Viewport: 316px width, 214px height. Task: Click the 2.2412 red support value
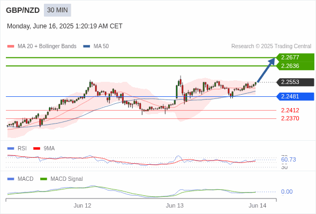(x=290, y=110)
